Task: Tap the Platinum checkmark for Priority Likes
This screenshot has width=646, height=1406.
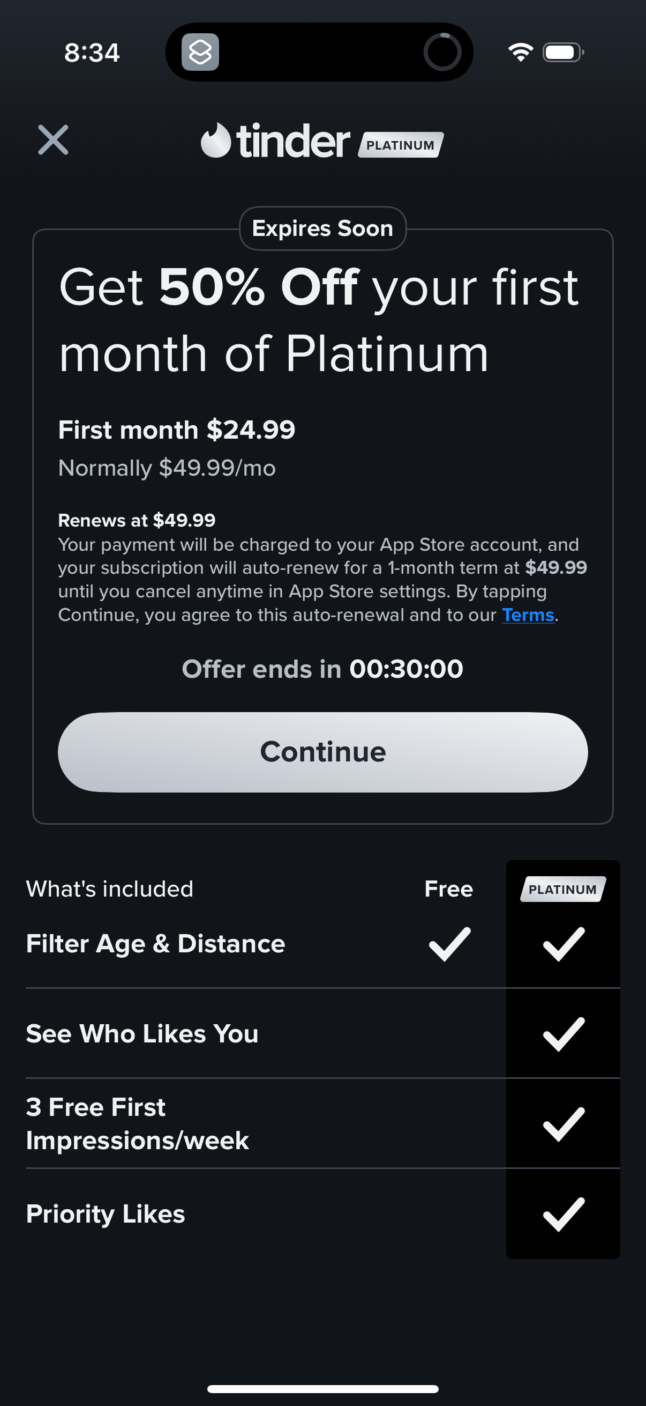Action: (563, 1214)
